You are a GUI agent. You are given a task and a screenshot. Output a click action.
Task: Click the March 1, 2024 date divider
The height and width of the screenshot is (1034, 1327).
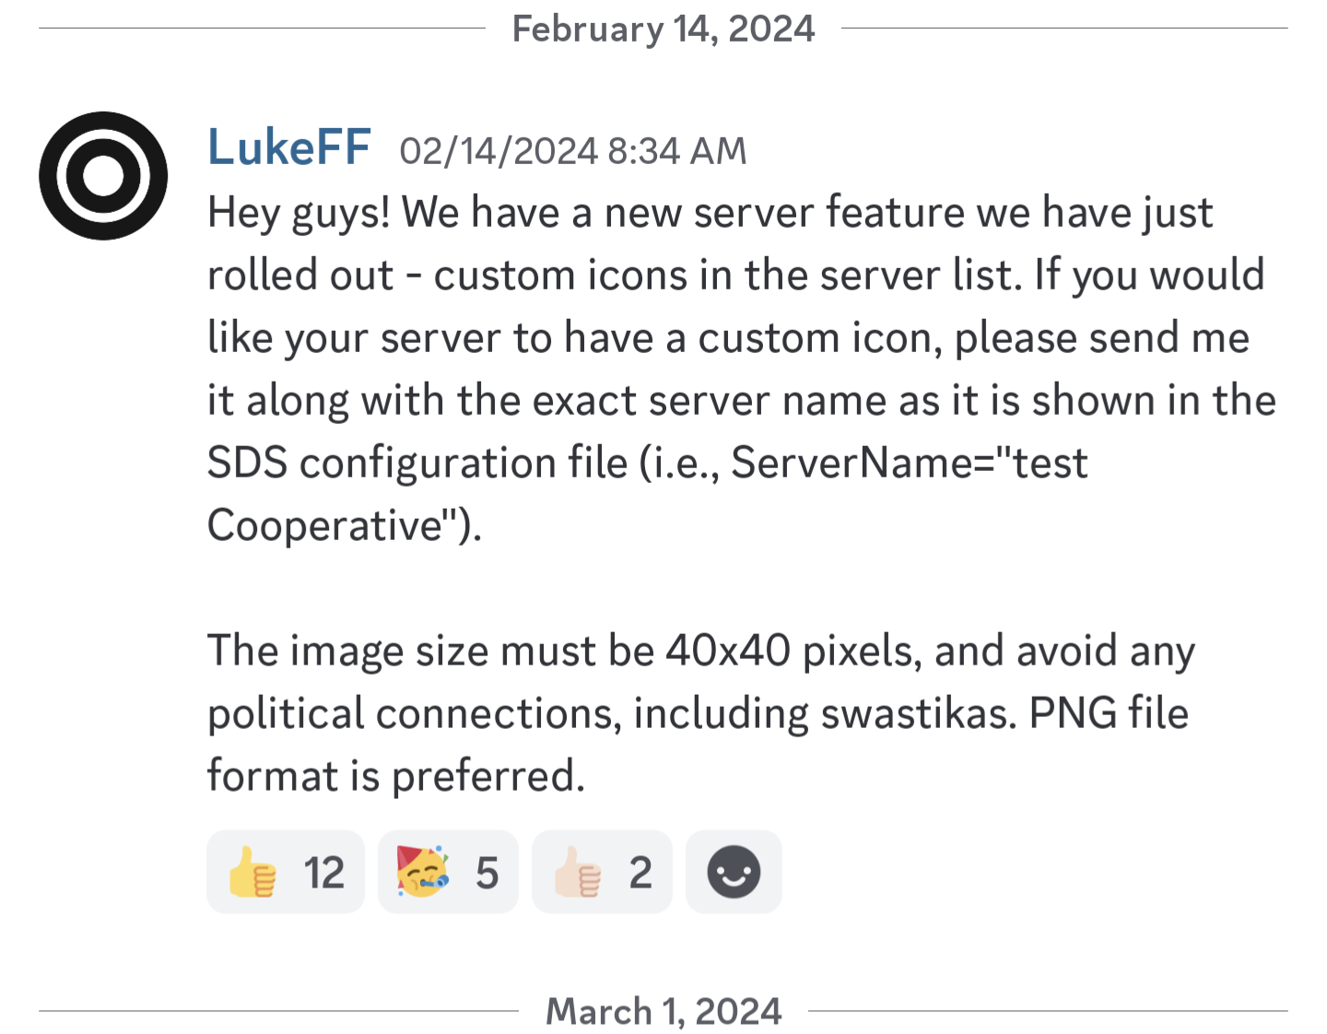coord(663,1011)
